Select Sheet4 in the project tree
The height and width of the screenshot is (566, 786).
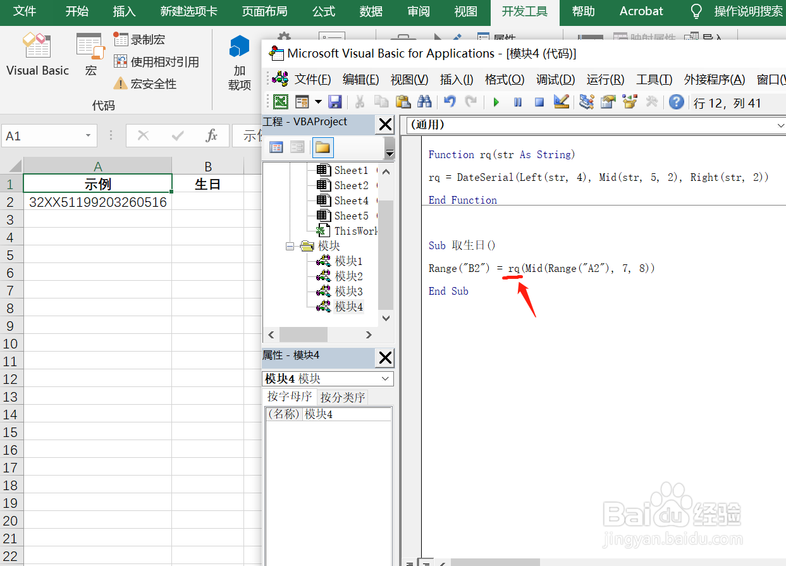click(x=351, y=200)
